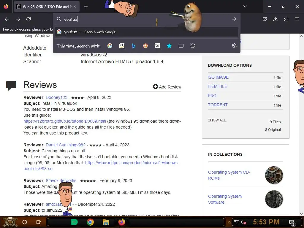Launch Google Chrome from taskbar
304x228 pixels.
[x=90, y=222]
